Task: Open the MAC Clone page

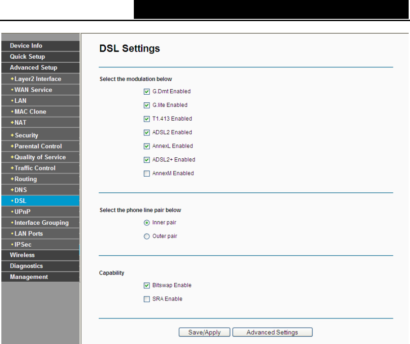Action: 40,112
